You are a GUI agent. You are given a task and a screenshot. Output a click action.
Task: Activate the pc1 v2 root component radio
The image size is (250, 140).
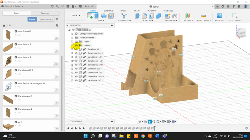(x=90, y=30)
